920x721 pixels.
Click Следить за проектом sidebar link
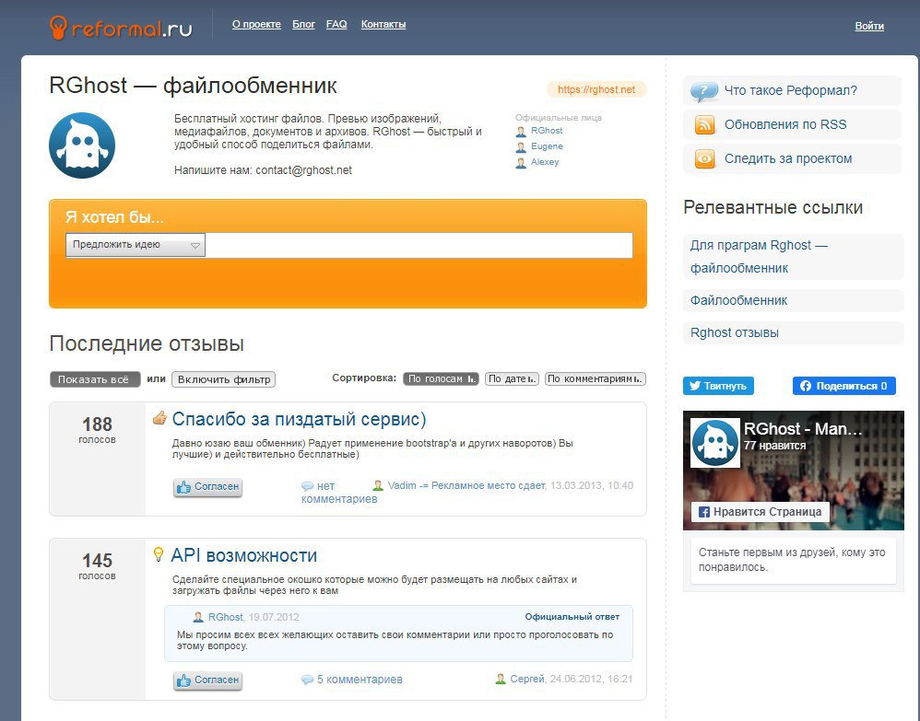point(788,159)
